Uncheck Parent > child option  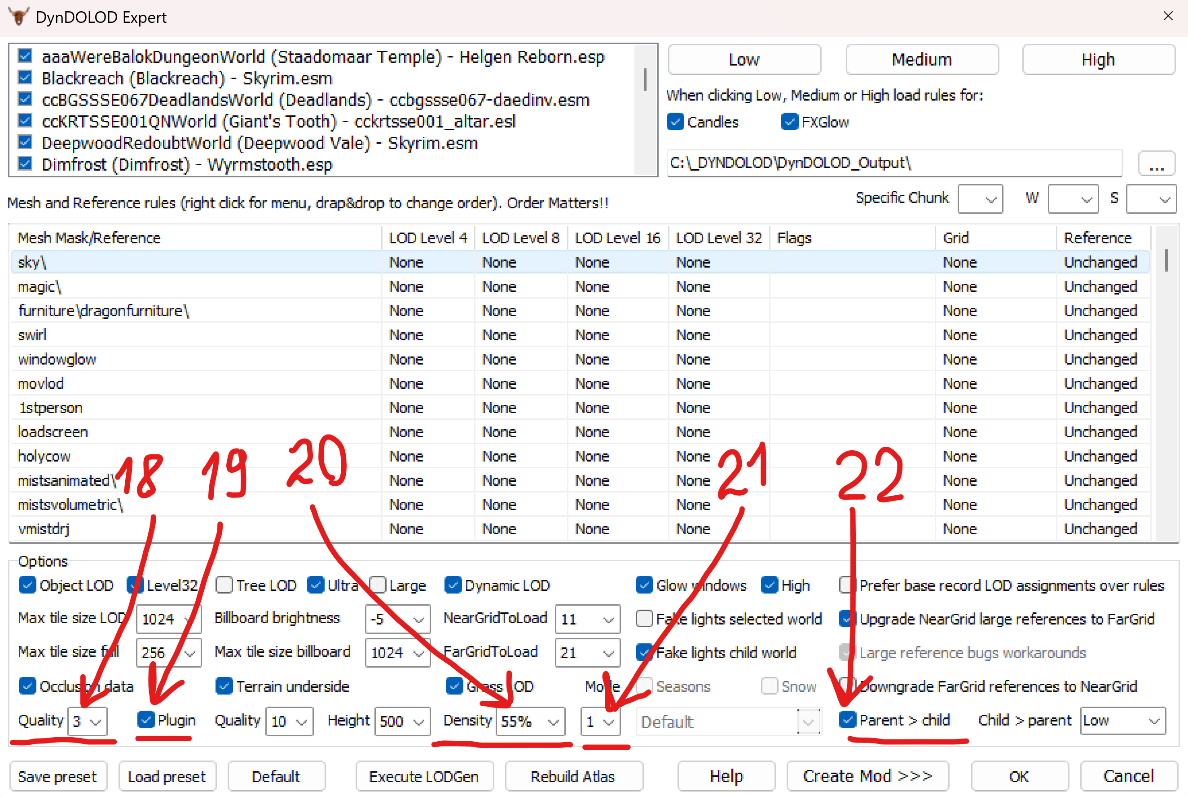847,720
